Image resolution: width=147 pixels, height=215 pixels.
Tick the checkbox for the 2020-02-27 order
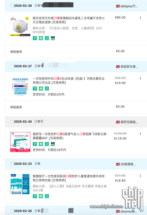12,66
